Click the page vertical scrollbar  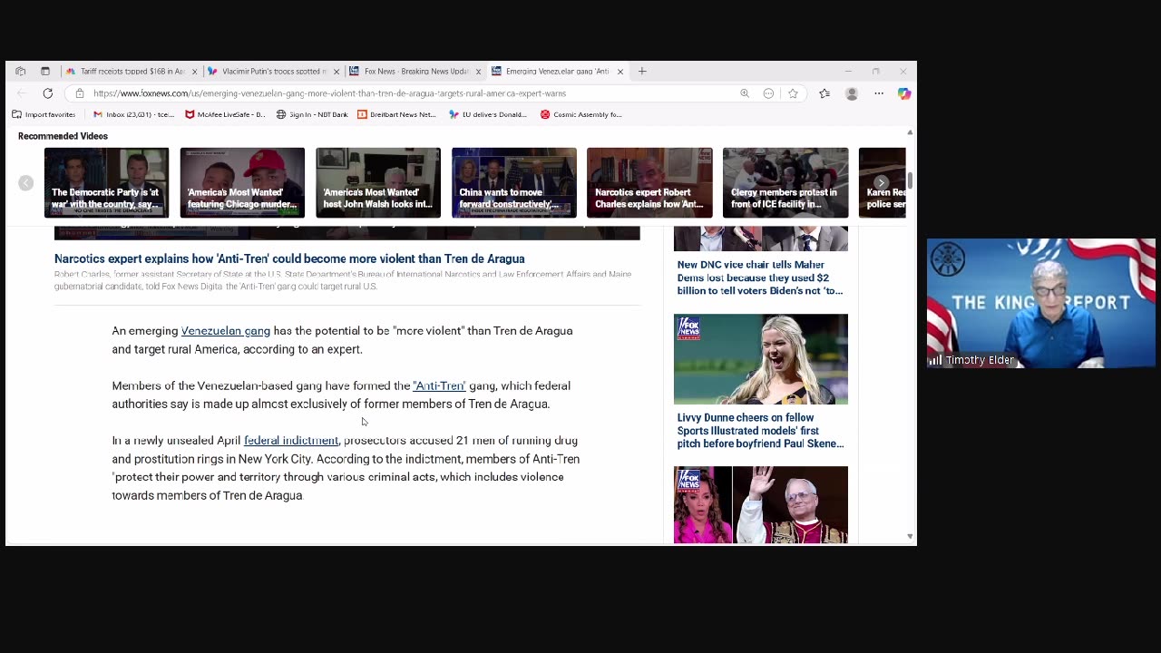(x=910, y=181)
